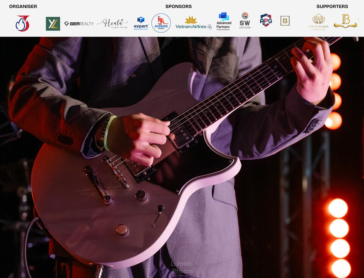Click the organiser's red and blue flame logo

[22, 23]
